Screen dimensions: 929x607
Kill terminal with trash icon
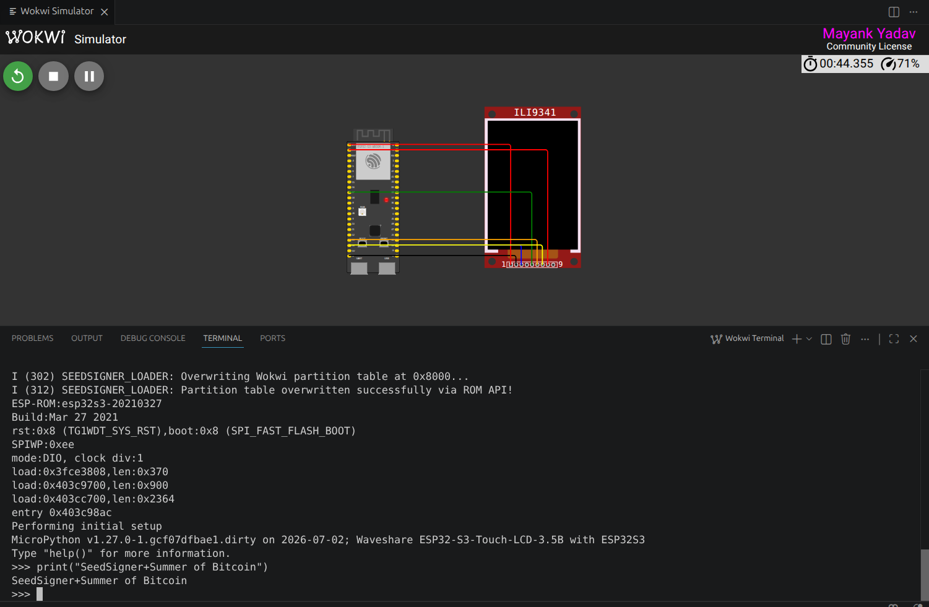[x=846, y=339]
